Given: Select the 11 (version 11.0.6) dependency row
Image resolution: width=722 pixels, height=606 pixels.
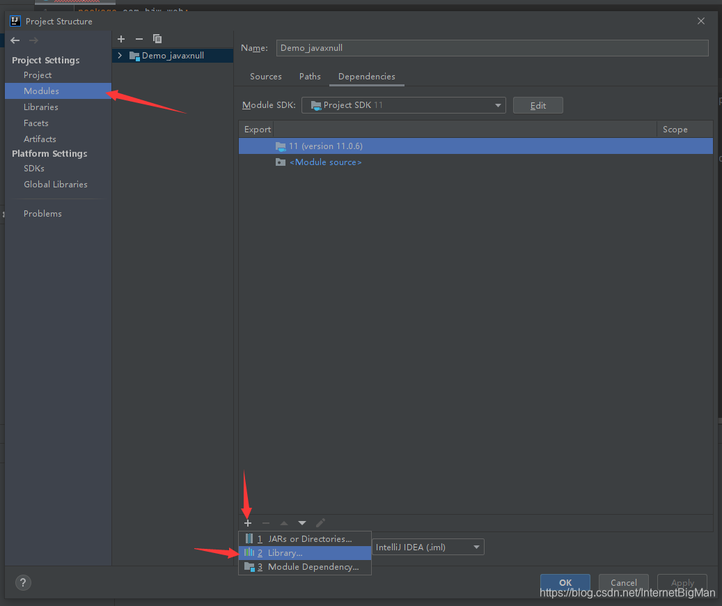Looking at the screenshot, I should coord(476,146).
